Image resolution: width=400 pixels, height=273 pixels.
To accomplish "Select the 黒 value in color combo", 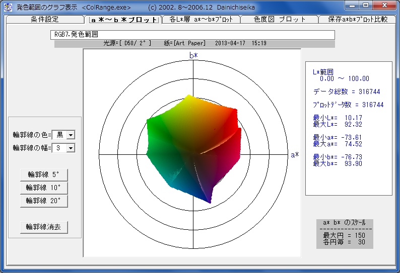I will [59, 135].
